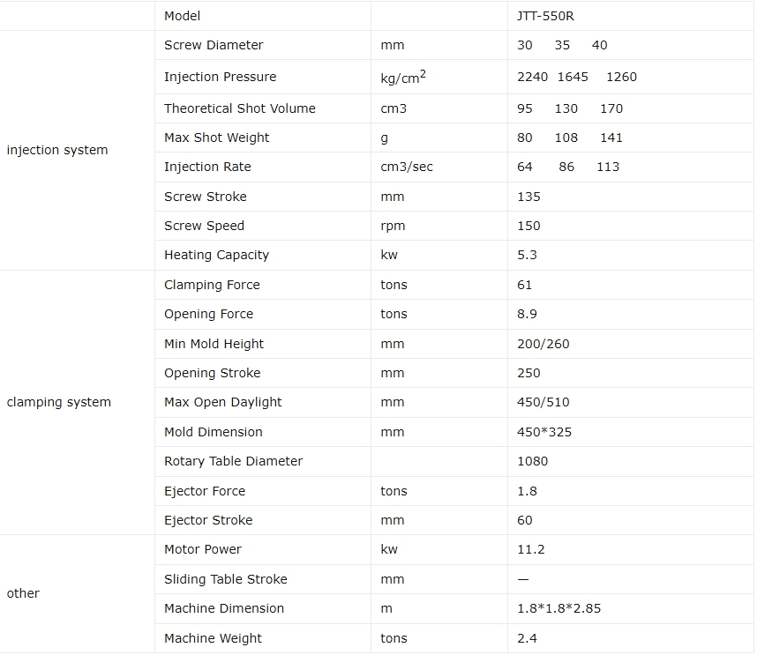Click the Injection Pressure values 2240 1645 1260

pos(576,77)
